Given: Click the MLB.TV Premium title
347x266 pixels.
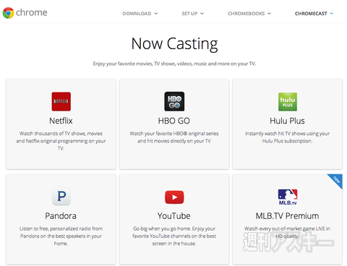Looking at the screenshot, I should click(x=287, y=216).
